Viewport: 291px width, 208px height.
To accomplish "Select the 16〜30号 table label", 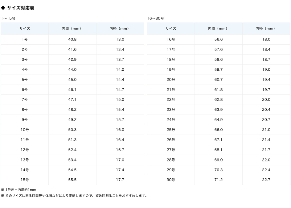I will point(154,17).
